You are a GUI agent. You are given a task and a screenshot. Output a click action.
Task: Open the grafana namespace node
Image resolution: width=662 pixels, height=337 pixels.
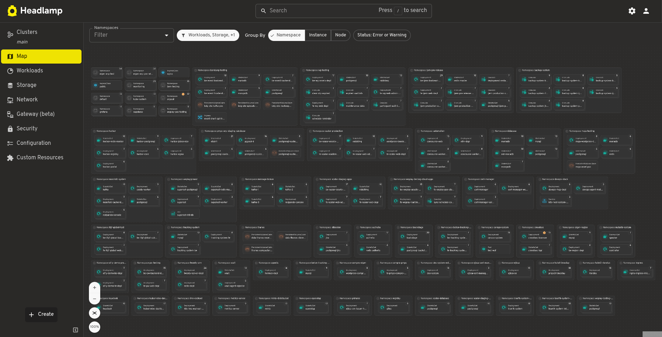(x=107, y=111)
